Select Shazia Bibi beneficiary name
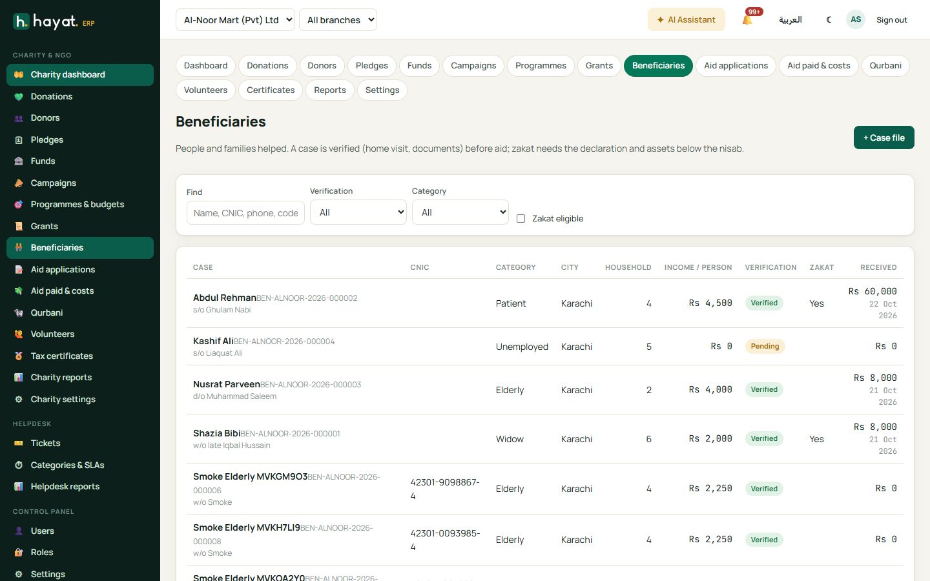Image resolution: width=930 pixels, height=581 pixels. click(x=216, y=433)
